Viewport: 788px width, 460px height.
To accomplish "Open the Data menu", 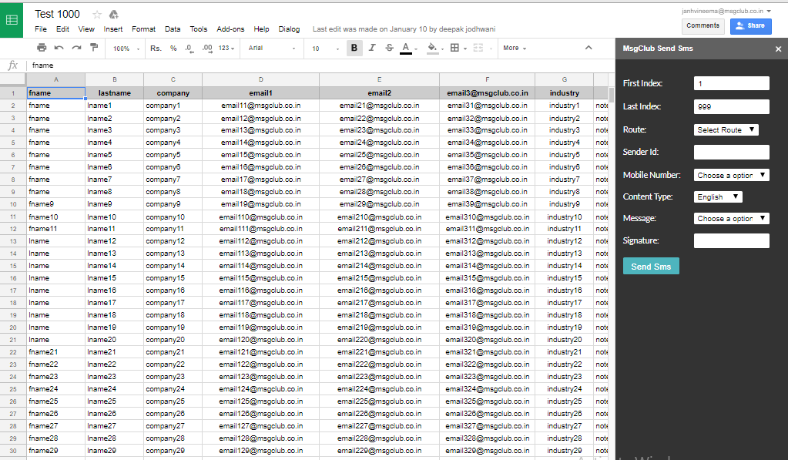I will (x=173, y=29).
